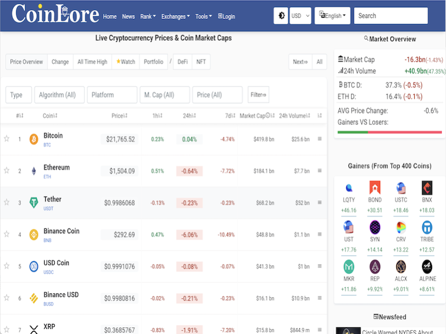Toggle watchlist star for Tether
The image size is (446, 334).
7,202
